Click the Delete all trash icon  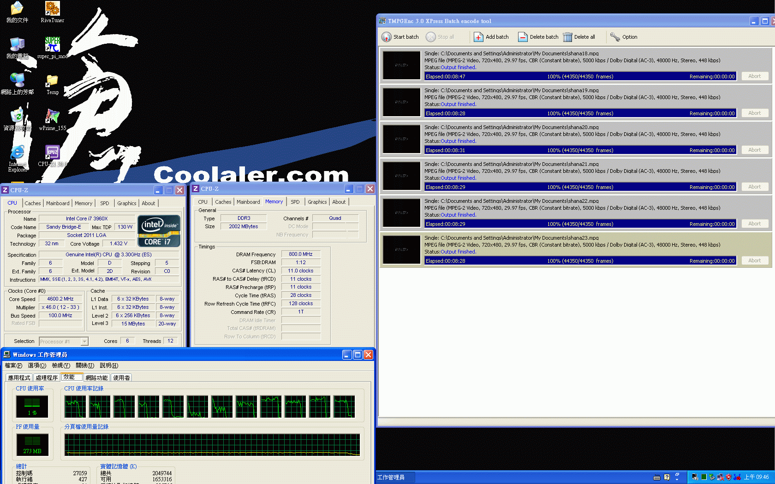click(x=567, y=37)
